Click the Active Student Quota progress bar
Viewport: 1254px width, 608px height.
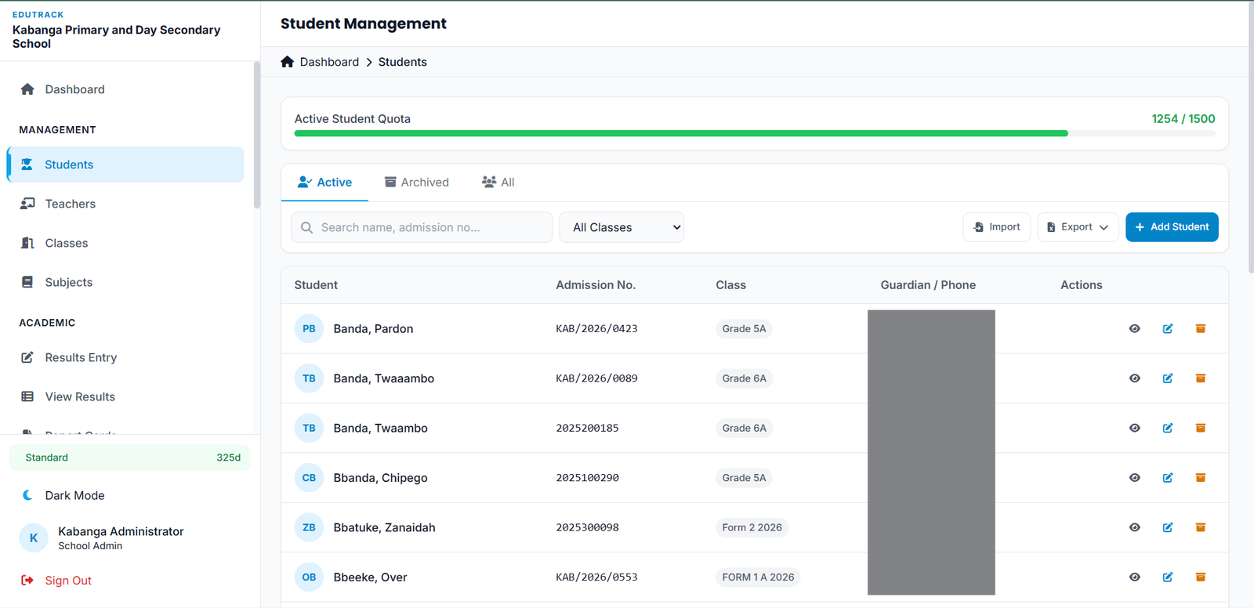coord(755,133)
